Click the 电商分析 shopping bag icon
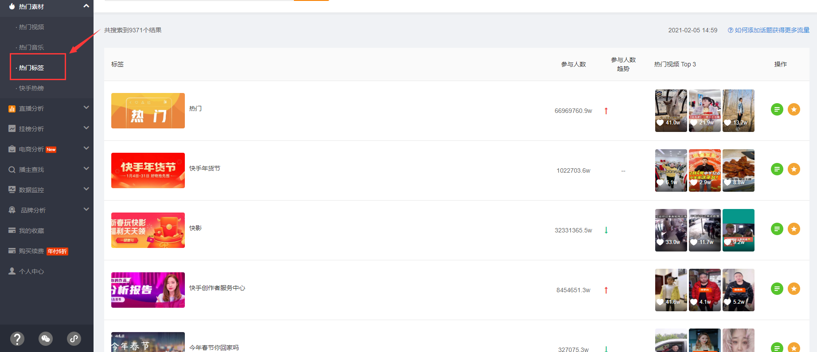Screen dimensions: 817x352 tap(12, 149)
